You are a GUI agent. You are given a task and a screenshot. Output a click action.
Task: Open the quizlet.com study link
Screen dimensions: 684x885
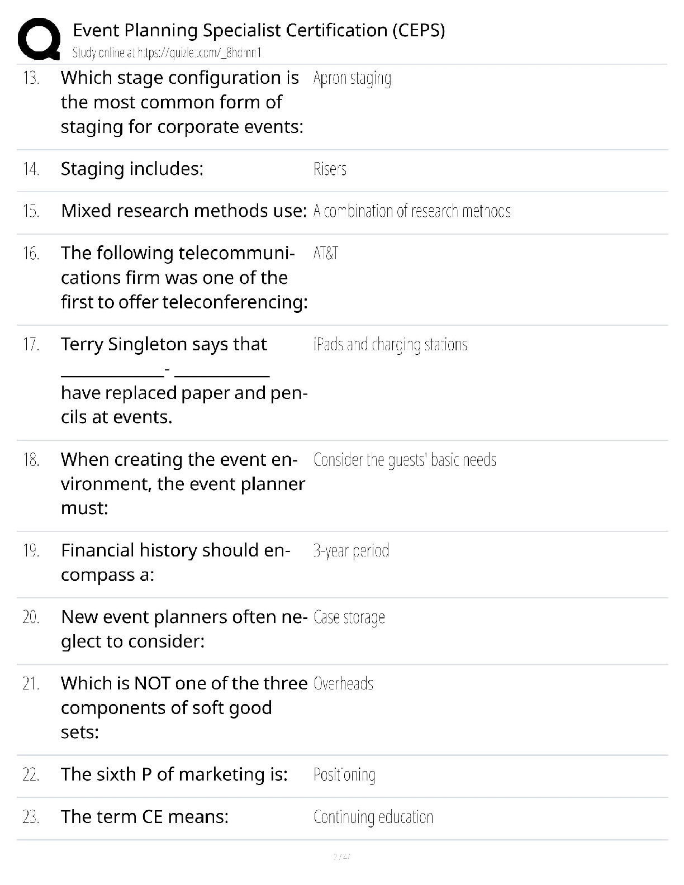coord(167,53)
